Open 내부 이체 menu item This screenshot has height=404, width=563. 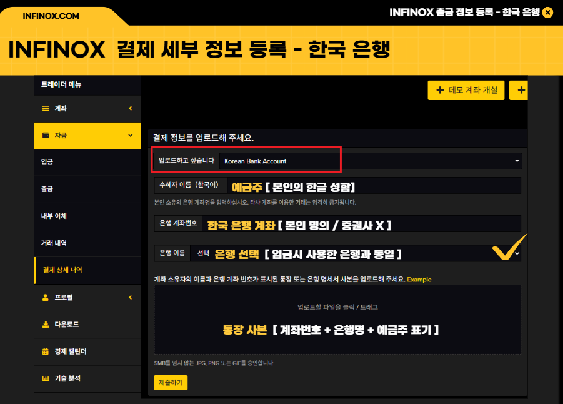click(x=87, y=216)
